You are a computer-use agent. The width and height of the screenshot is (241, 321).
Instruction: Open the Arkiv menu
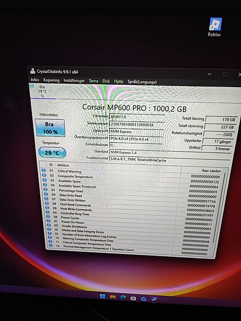point(35,80)
